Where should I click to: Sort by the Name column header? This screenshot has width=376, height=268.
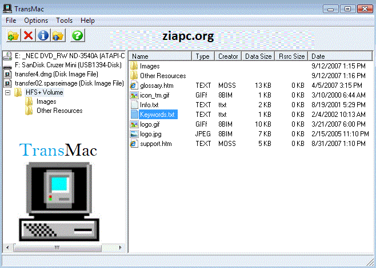click(x=161, y=56)
